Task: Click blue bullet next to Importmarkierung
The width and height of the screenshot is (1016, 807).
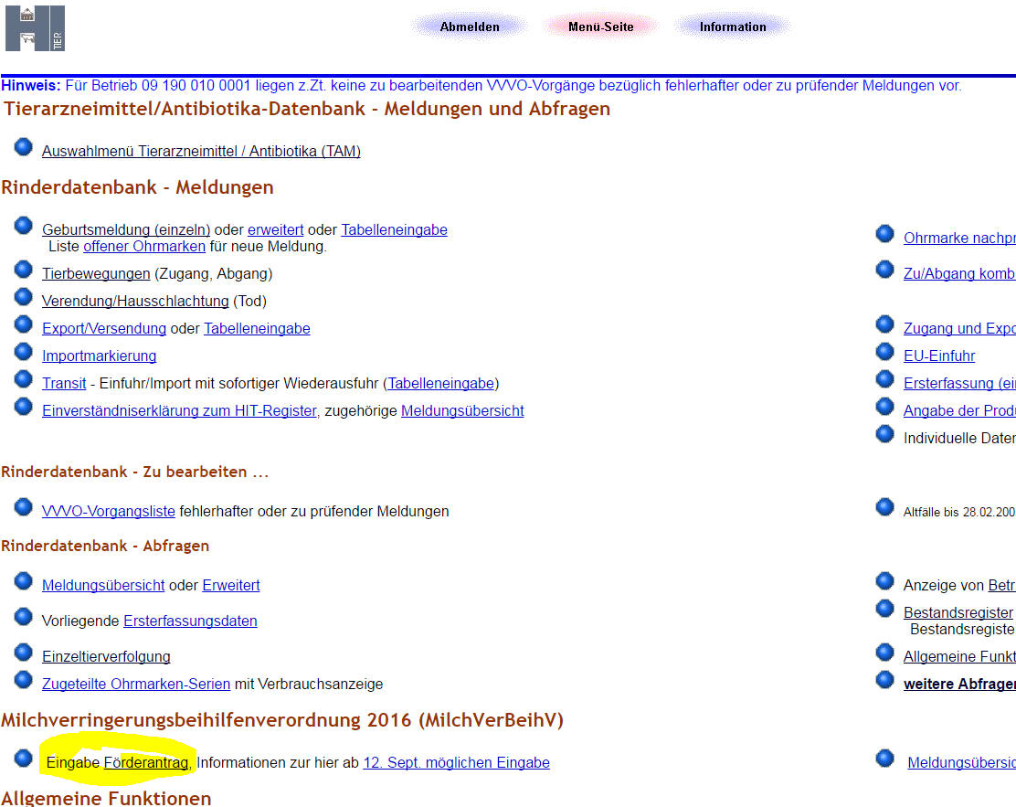Action: pyautogui.click(x=24, y=353)
